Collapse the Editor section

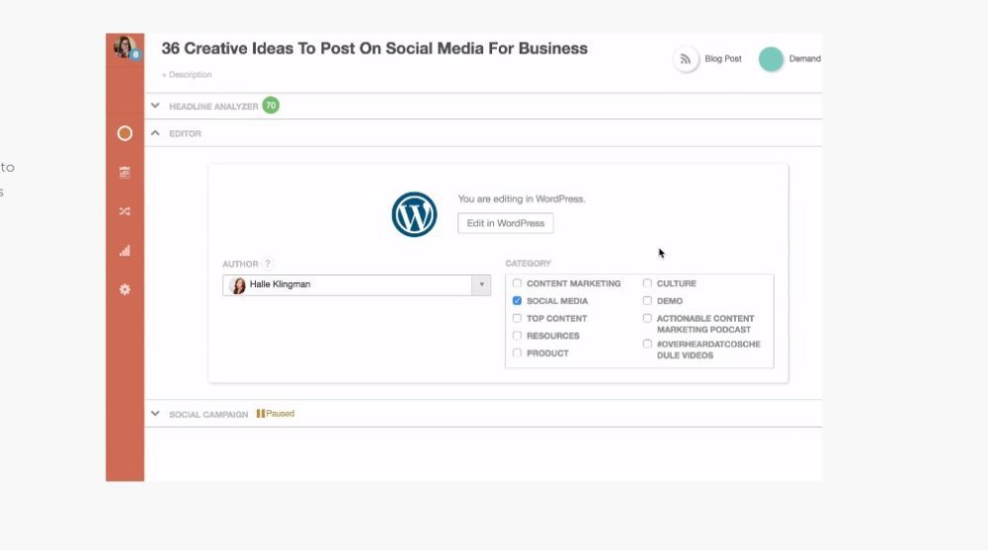pos(155,133)
